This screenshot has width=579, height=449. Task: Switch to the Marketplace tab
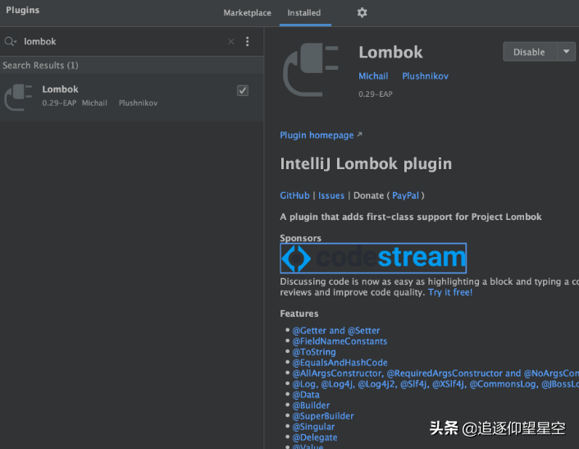click(247, 12)
